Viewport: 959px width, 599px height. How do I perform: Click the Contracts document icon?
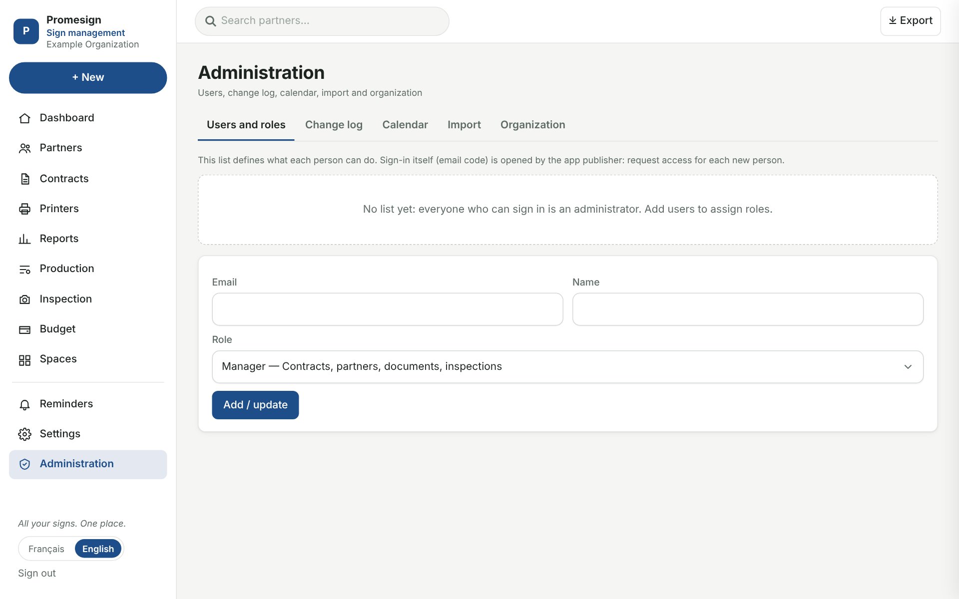click(x=24, y=179)
